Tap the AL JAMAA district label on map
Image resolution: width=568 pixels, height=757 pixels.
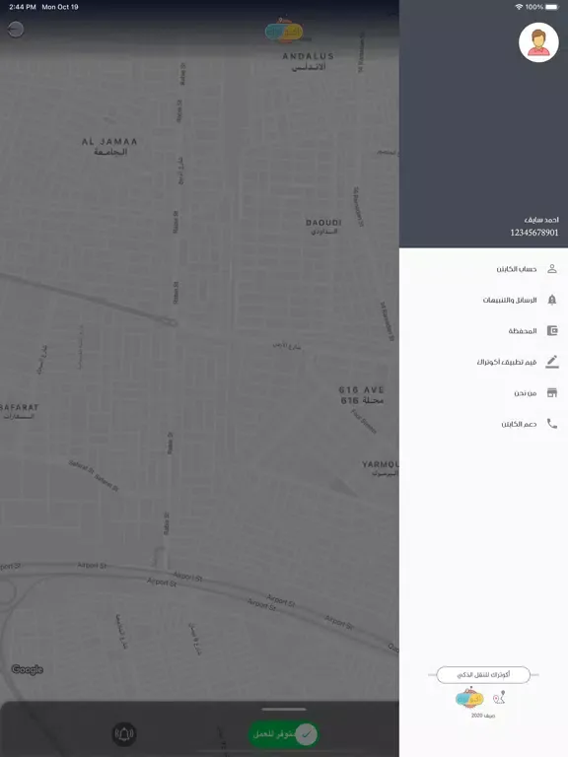(x=109, y=142)
